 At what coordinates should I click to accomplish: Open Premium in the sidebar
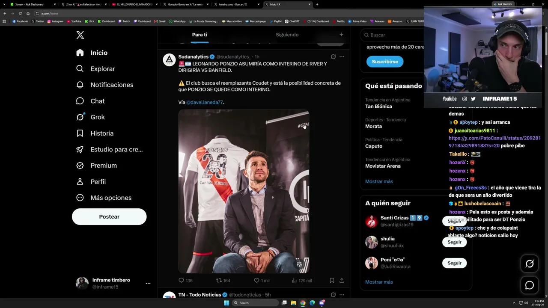[96, 166]
